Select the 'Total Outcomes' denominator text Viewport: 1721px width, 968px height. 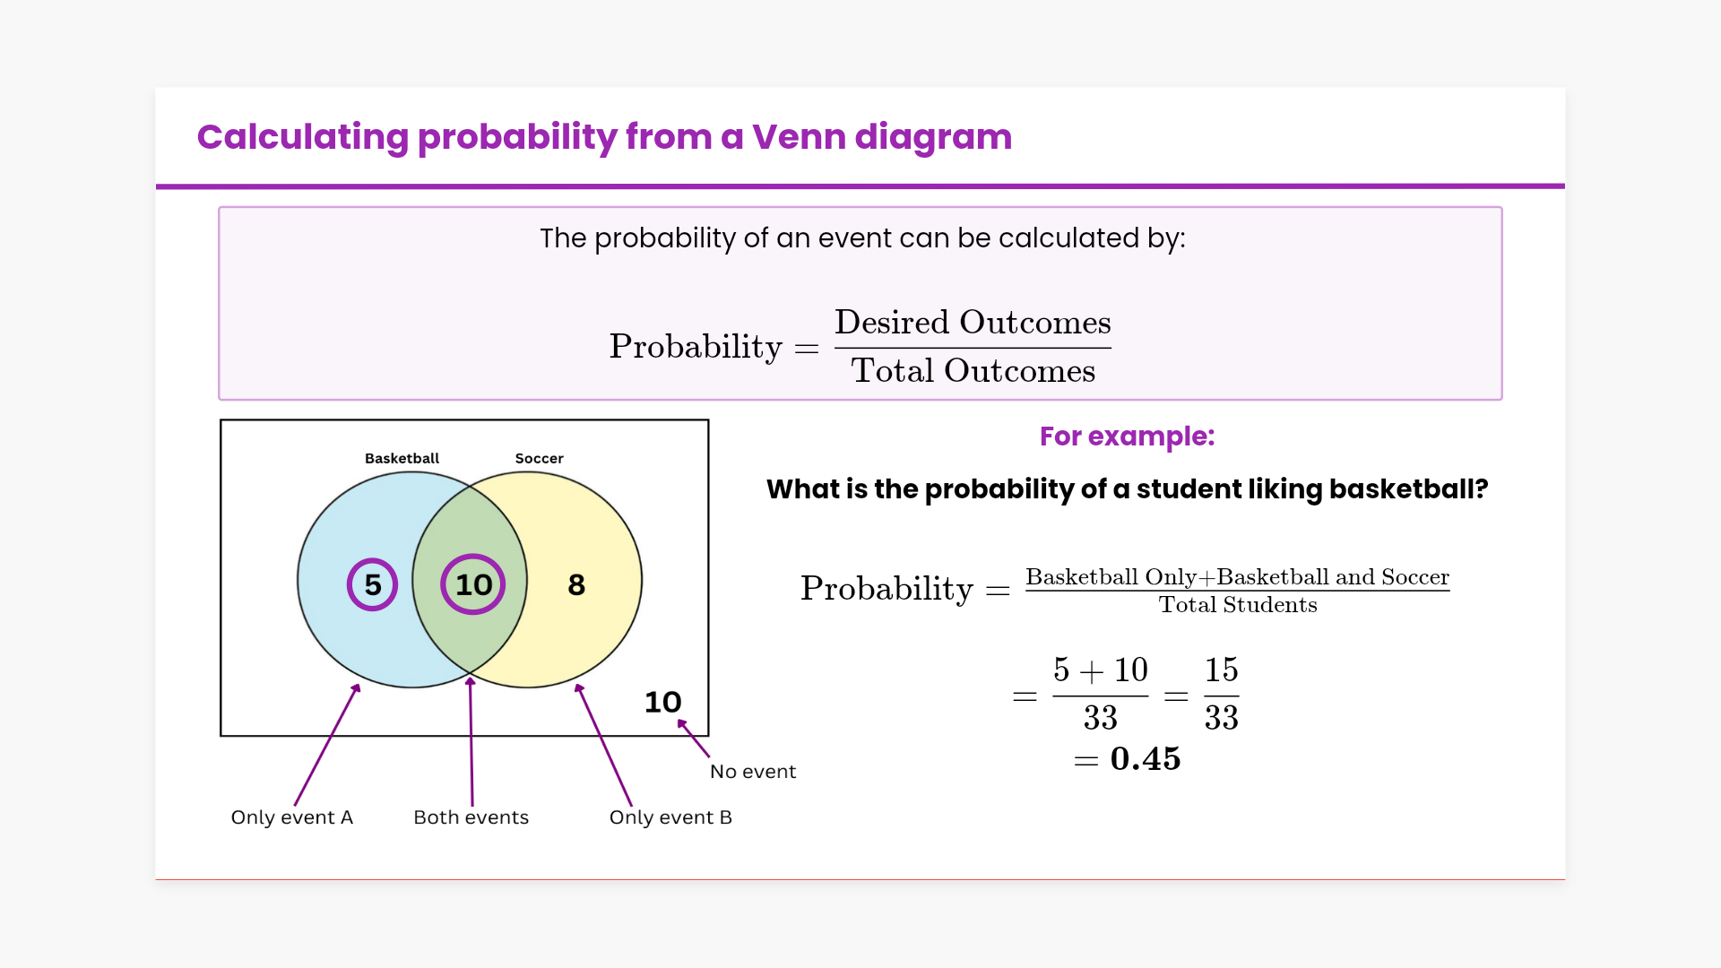(973, 371)
